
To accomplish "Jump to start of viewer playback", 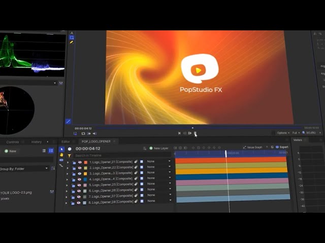I will tap(179, 133).
